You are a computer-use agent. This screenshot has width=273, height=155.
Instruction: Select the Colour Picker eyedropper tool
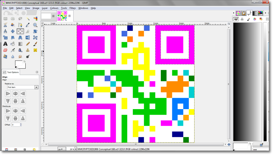click(28, 25)
